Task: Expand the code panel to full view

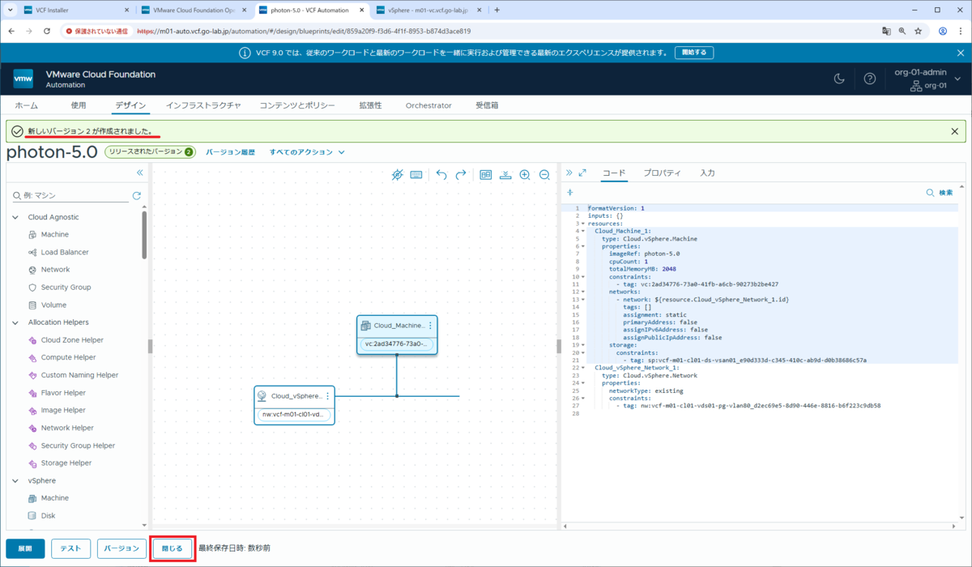Action: (x=582, y=173)
